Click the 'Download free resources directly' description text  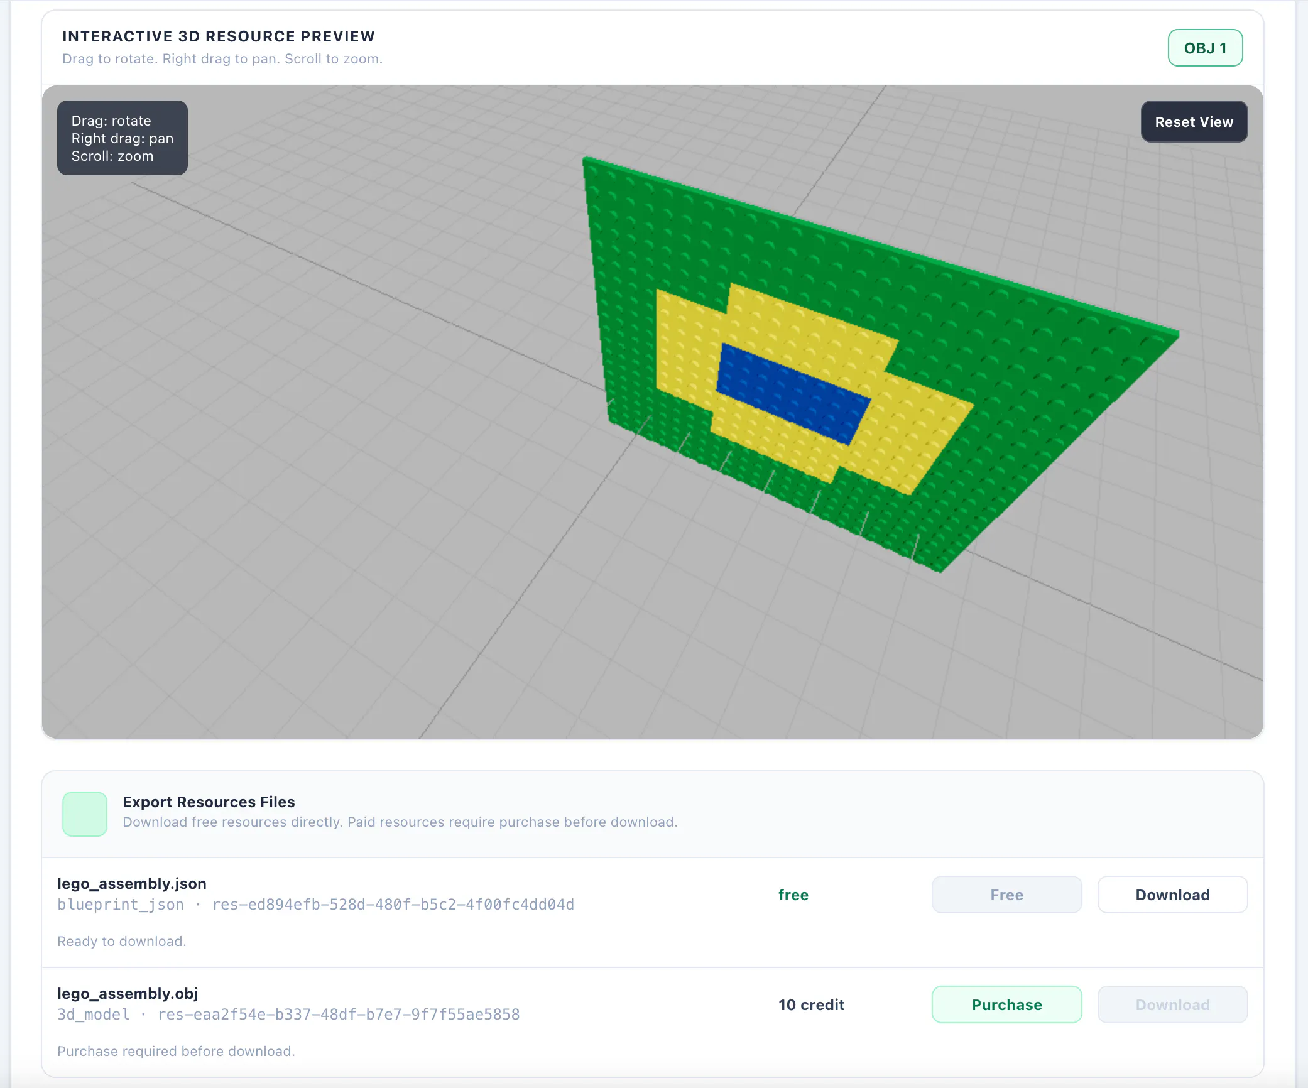(400, 822)
